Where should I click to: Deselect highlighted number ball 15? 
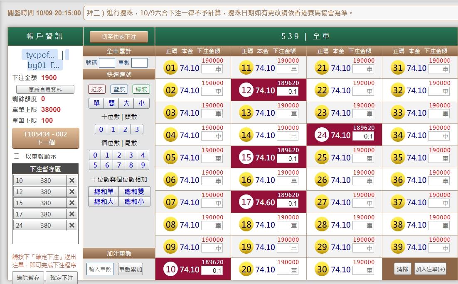(x=246, y=158)
